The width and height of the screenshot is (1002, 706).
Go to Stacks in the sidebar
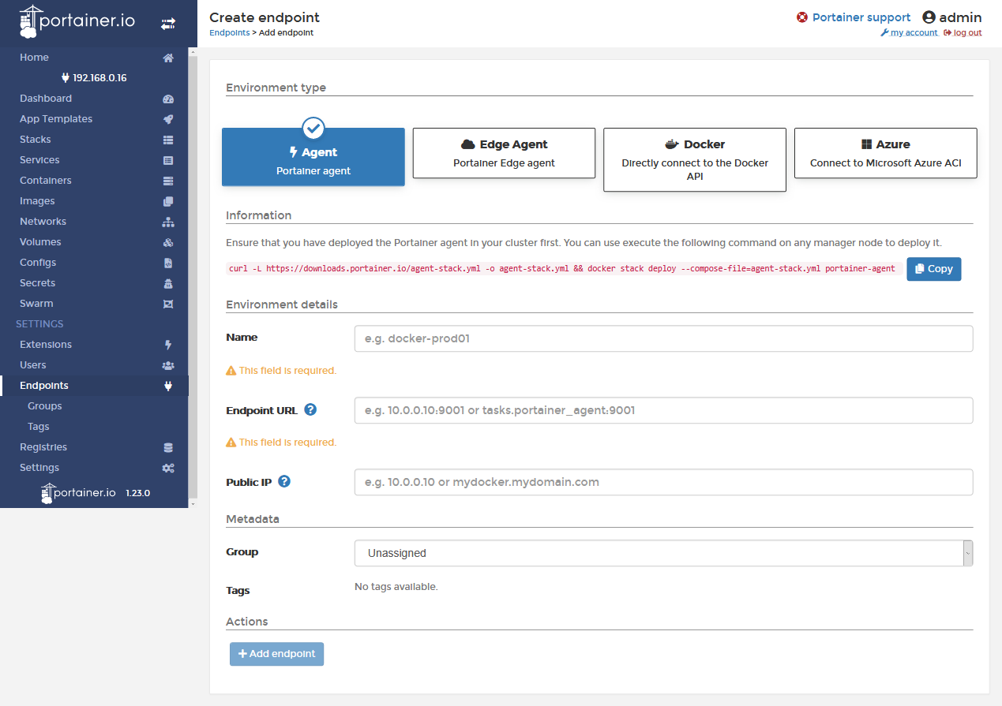tap(36, 140)
